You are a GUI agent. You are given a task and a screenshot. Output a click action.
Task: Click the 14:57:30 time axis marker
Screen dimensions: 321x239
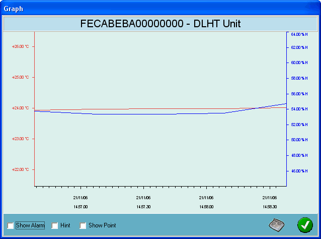tap(143, 207)
